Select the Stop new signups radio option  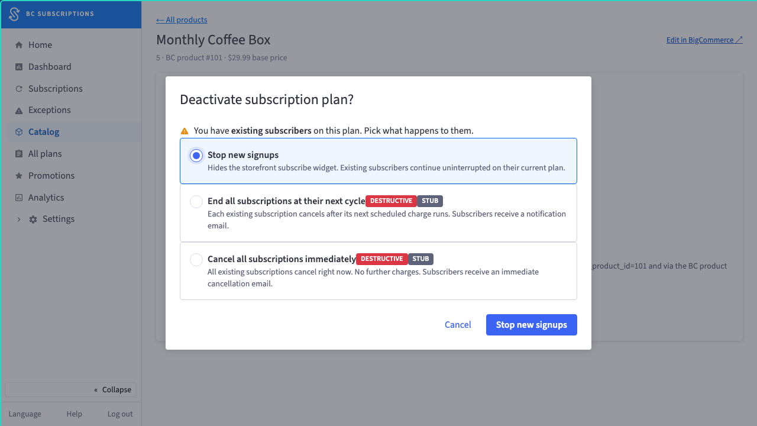(196, 156)
